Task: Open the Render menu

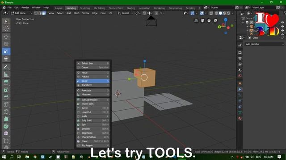Action: point(25,8)
